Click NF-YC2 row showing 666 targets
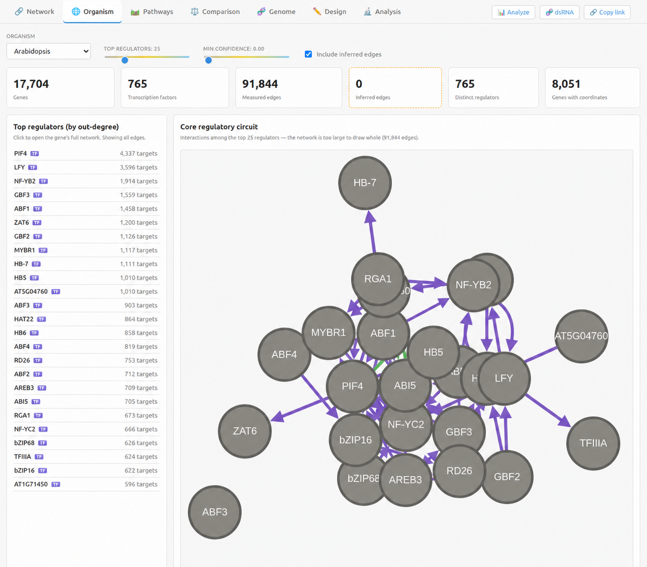 coord(86,429)
